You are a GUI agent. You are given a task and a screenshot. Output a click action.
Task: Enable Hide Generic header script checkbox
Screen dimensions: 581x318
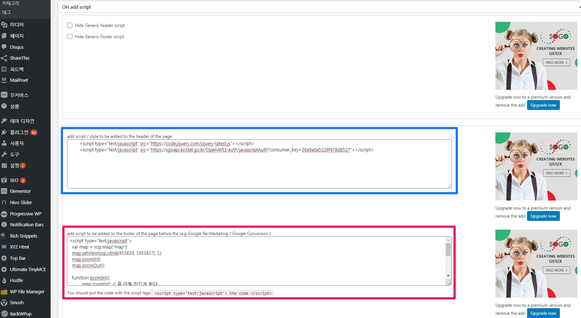click(70, 25)
